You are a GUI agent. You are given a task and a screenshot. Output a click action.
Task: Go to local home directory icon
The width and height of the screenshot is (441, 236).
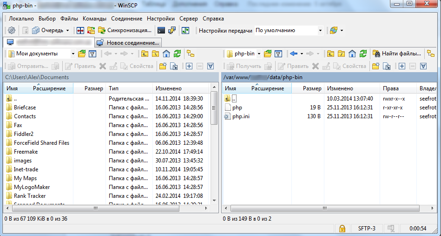click(x=166, y=54)
